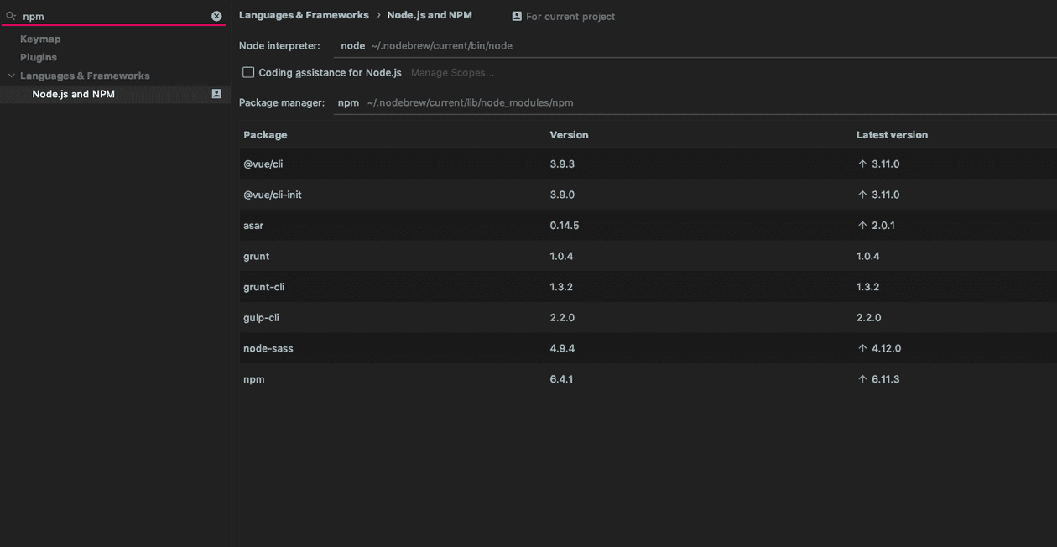Click the Languages & Frameworks breadcrumb
Viewport: 1057px width, 547px height.
point(304,14)
